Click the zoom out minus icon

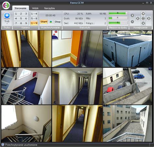[132, 22]
